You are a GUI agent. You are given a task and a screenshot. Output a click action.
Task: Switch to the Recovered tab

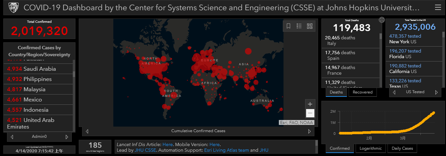pos(362,92)
